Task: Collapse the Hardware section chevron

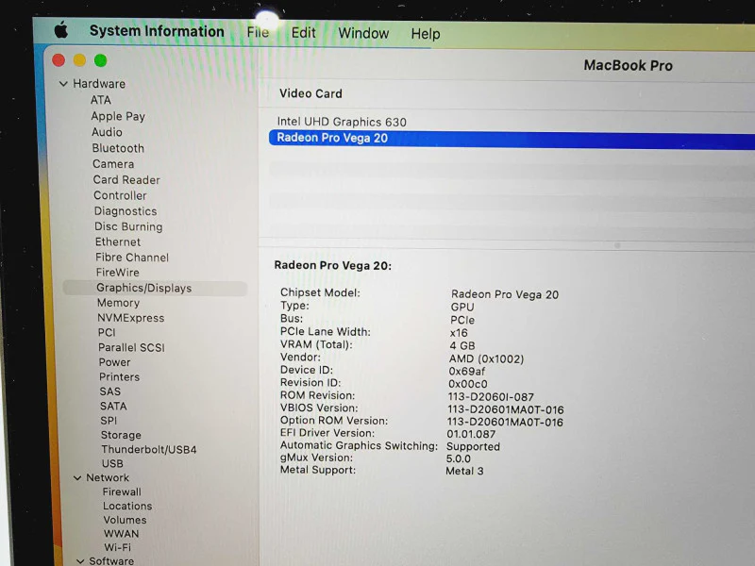Action: tap(63, 84)
